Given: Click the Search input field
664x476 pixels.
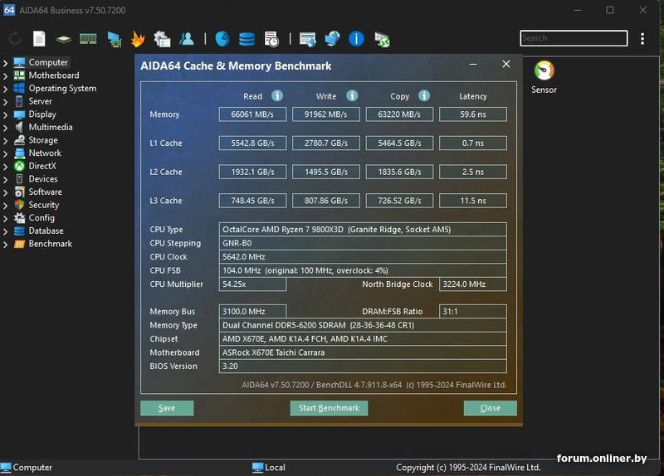Looking at the screenshot, I should point(573,38).
